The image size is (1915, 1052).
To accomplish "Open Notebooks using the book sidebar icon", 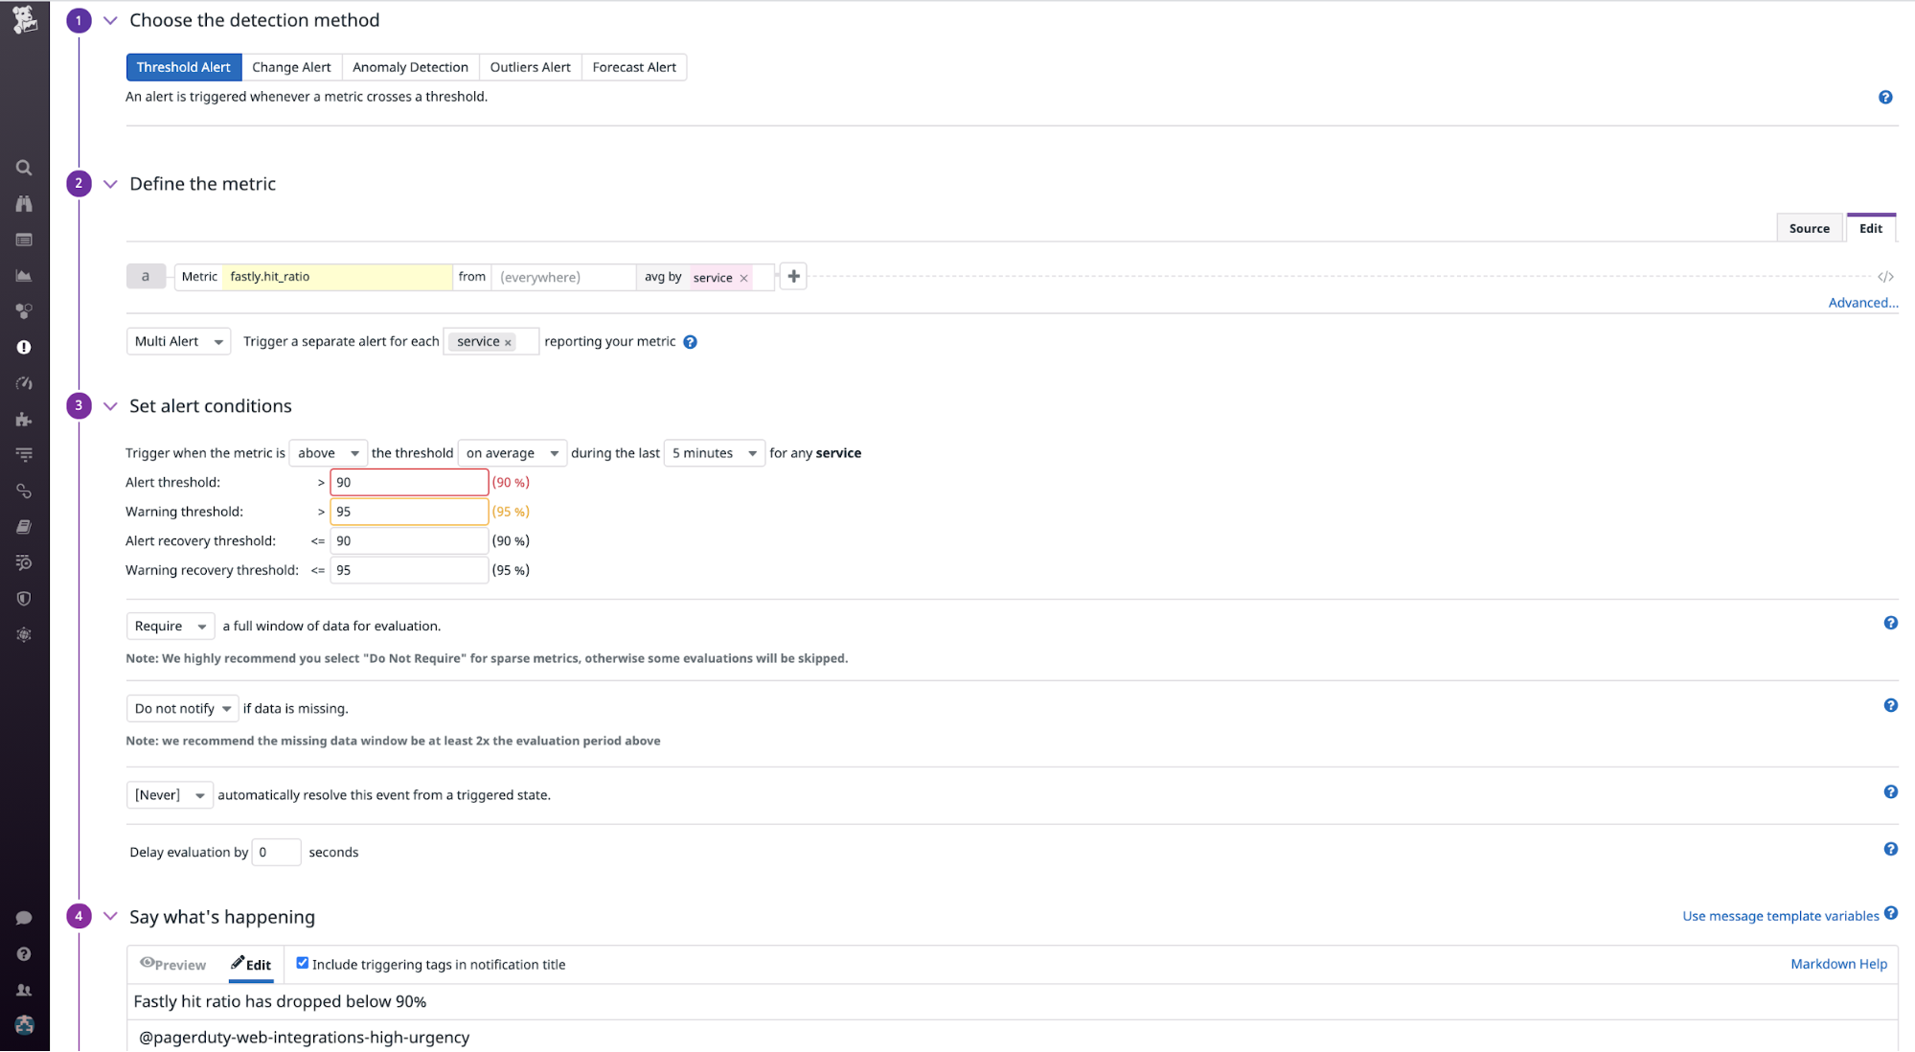I will [24, 526].
